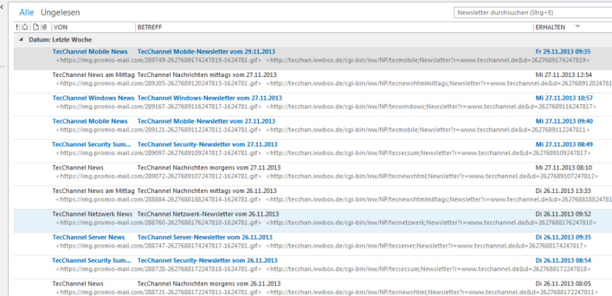
Task: Open TecChannel Mobile-Newsletter vom 29.11.2013
Action: click(206, 51)
